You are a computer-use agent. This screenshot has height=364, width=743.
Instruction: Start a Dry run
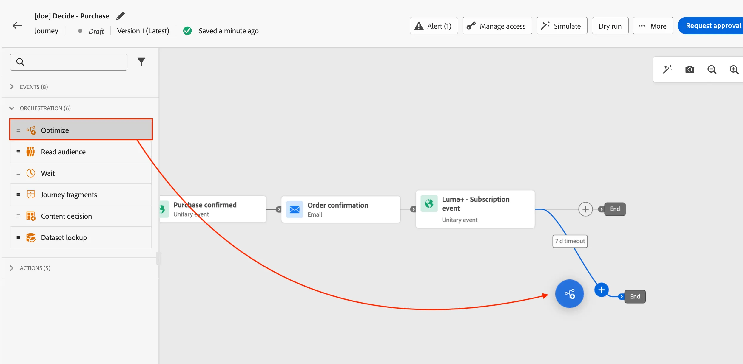point(610,26)
